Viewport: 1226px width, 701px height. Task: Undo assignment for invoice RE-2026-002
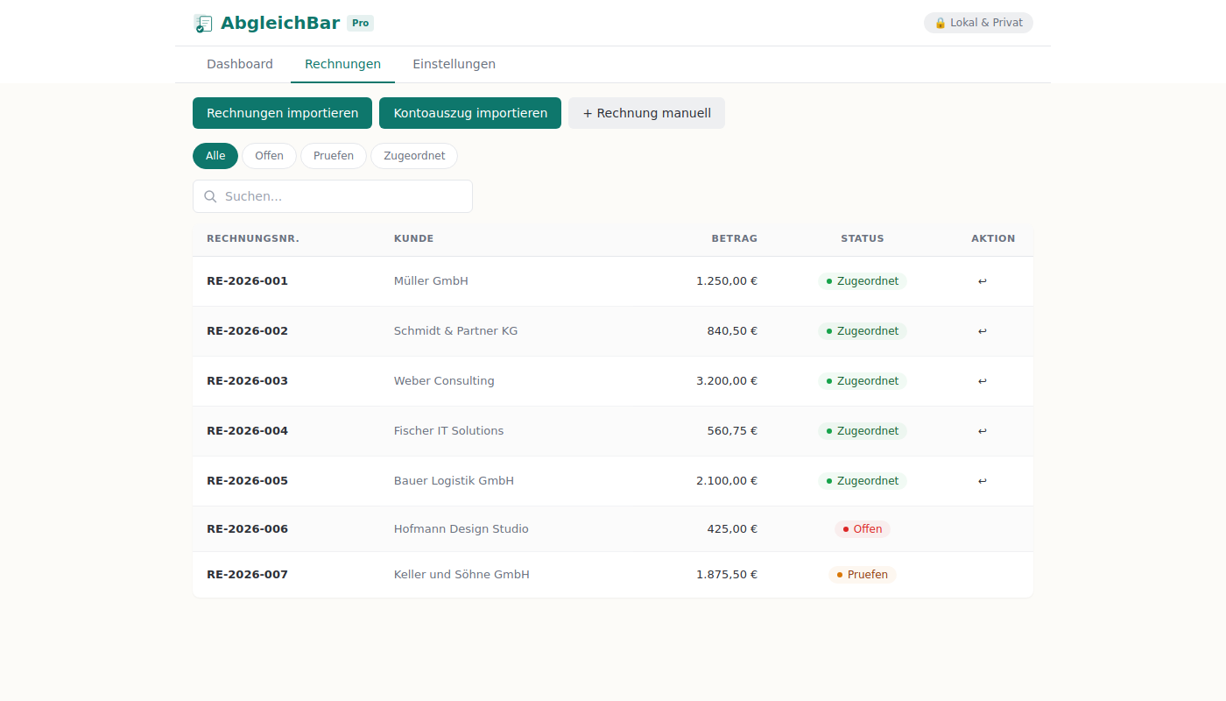(x=982, y=331)
